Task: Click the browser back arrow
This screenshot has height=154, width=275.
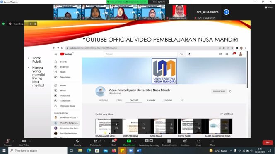Action: click(54, 48)
